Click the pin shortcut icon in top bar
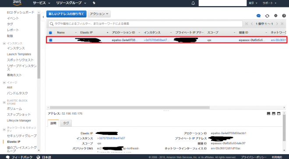The width and height of the screenshot is (289, 159). coord(94,3)
